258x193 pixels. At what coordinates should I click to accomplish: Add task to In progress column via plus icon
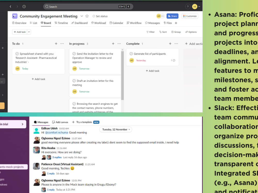pyautogui.click(x=113, y=44)
